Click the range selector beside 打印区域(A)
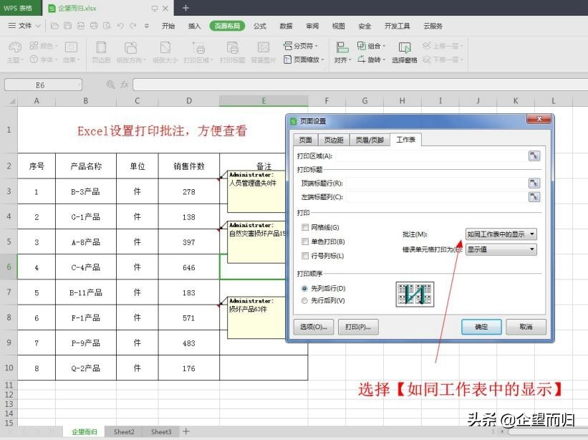This screenshot has height=440, width=588. pyautogui.click(x=534, y=156)
